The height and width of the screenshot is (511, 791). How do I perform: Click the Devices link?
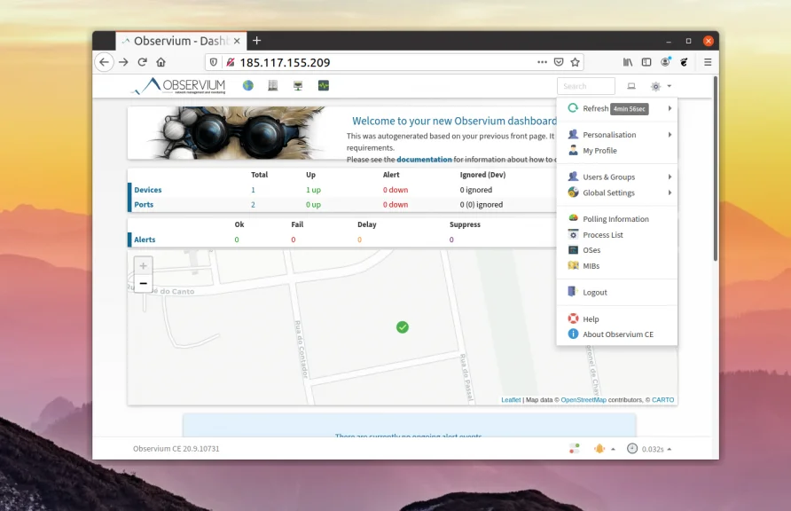coord(148,190)
